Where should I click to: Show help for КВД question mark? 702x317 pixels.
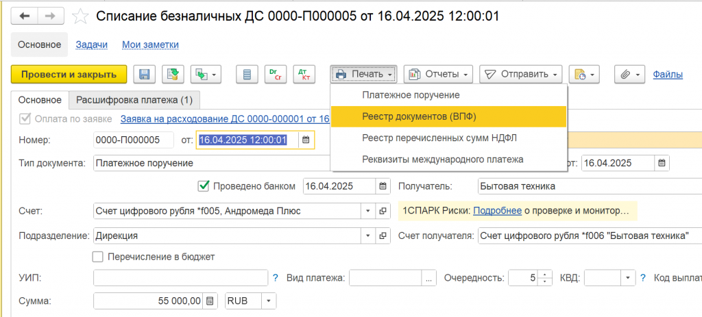pyautogui.click(x=643, y=278)
